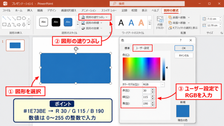Select the oval shape in shapes gallery
The width and height of the screenshot is (224, 126).
click(24, 18)
